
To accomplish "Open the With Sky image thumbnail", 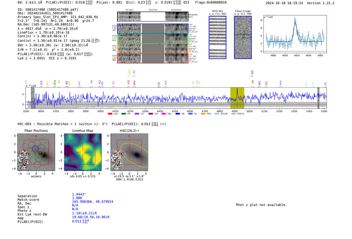I will pyautogui.click(x=217, y=37).
